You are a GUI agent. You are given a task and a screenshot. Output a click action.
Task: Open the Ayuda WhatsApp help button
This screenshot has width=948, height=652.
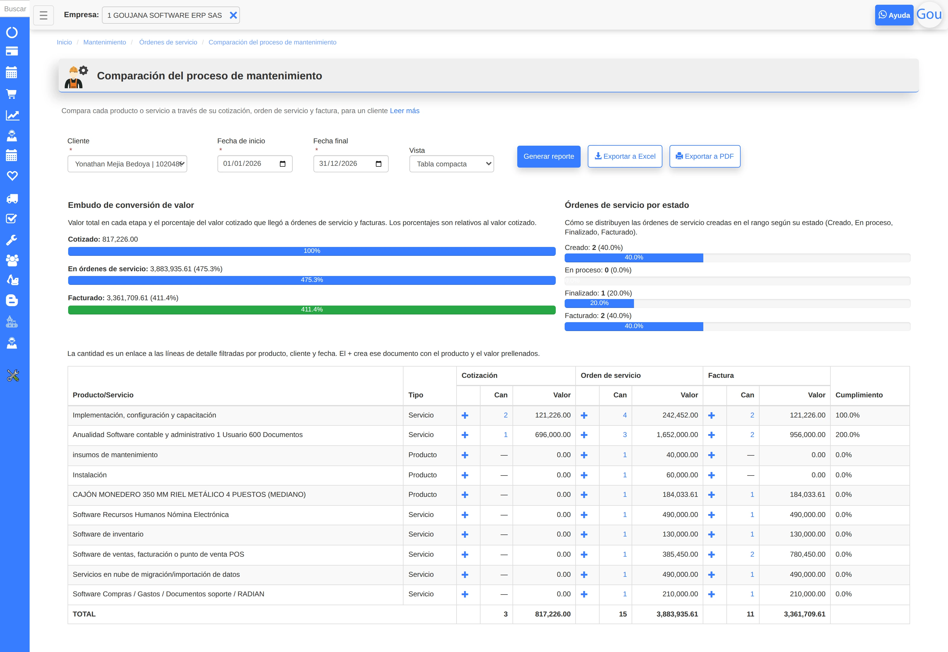pyautogui.click(x=894, y=15)
